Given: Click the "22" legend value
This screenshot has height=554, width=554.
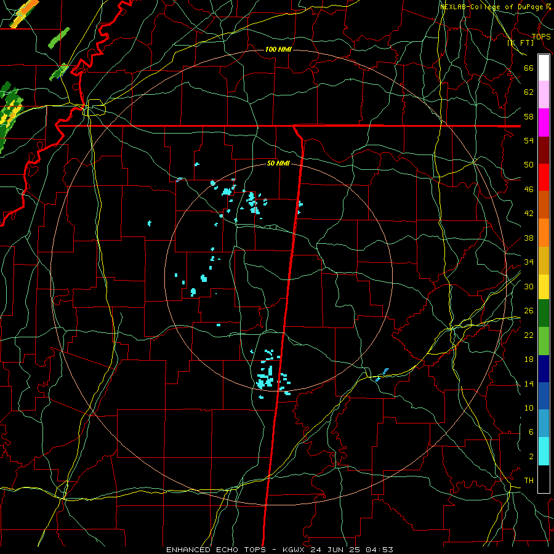Looking at the screenshot, I should pos(529,335).
